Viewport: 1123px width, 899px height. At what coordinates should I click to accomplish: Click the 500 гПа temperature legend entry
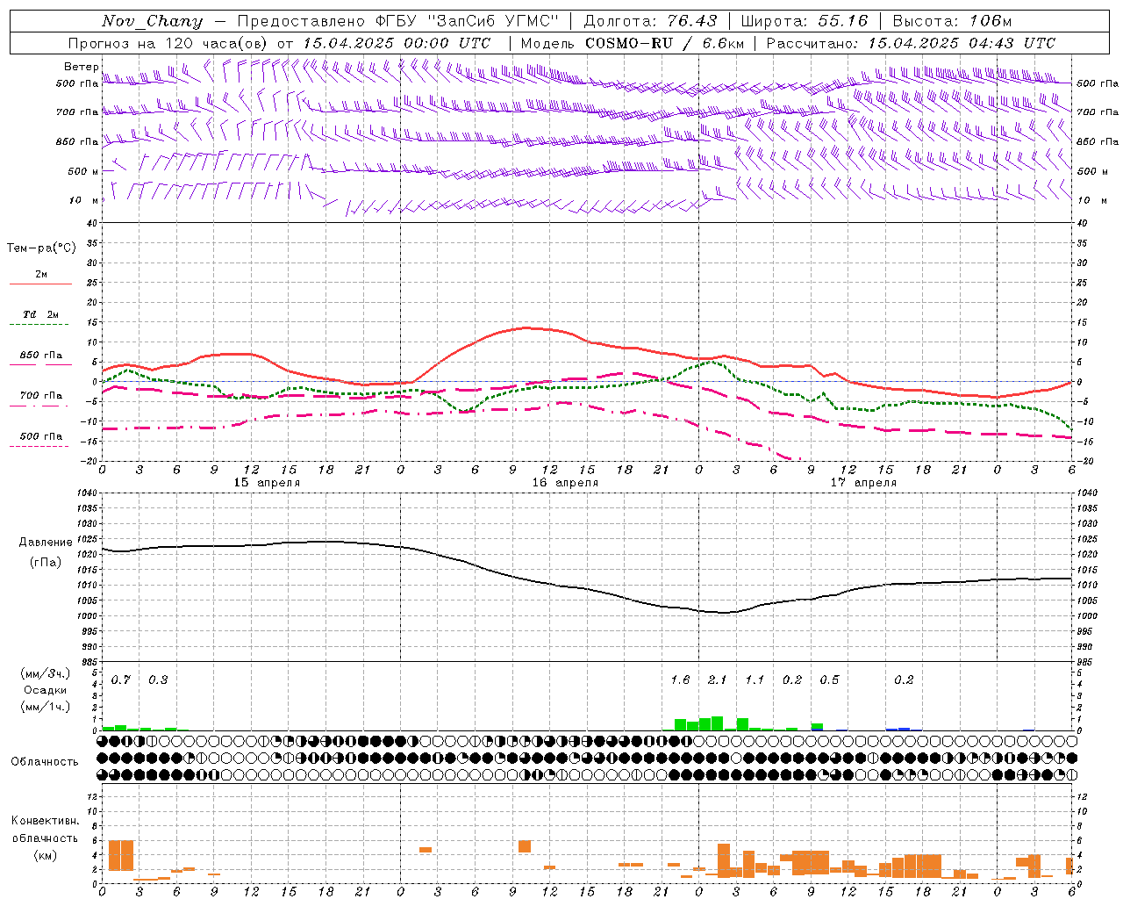(x=40, y=436)
